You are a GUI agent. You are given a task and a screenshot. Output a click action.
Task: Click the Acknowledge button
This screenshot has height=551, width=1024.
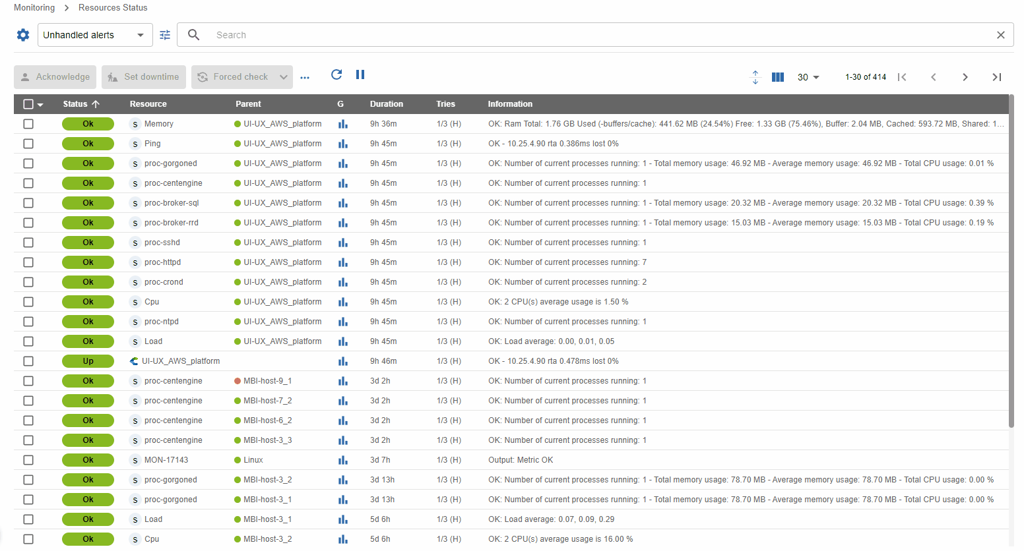click(55, 77)
